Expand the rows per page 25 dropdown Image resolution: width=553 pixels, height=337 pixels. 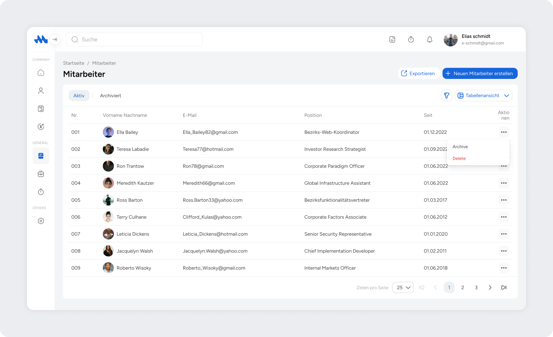403,288
